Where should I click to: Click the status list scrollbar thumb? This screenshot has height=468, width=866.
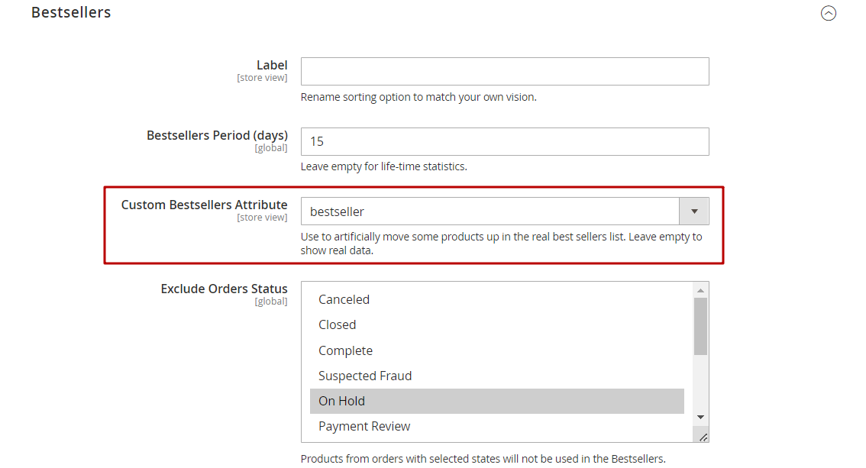(x=700, y=326)
